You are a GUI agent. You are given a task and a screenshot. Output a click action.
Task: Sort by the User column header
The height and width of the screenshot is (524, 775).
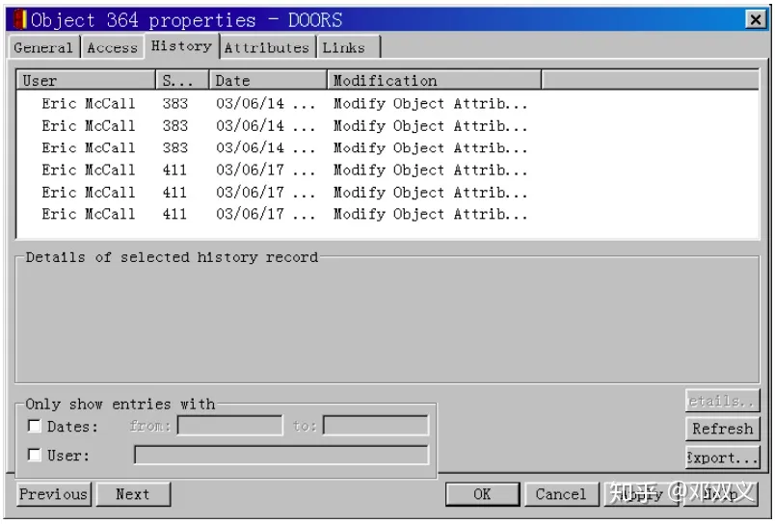[x=86, y=81]
